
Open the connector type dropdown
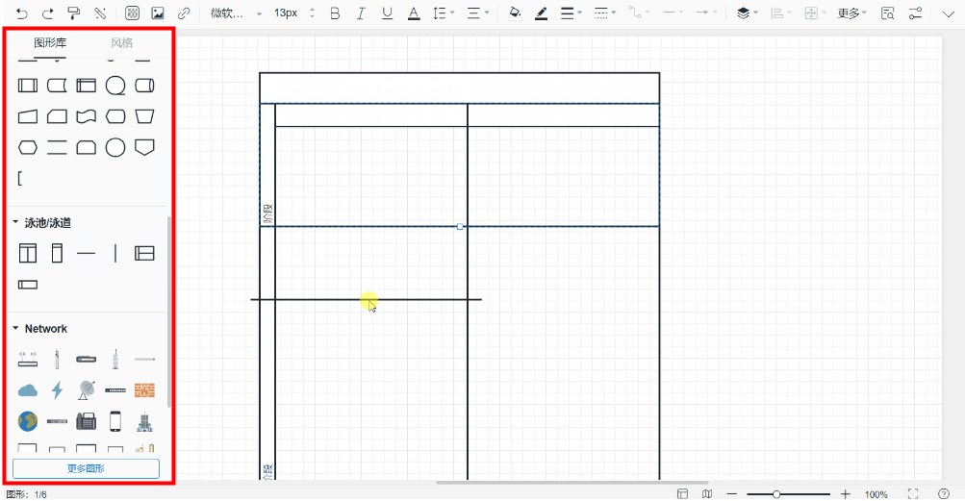(638, 13)
